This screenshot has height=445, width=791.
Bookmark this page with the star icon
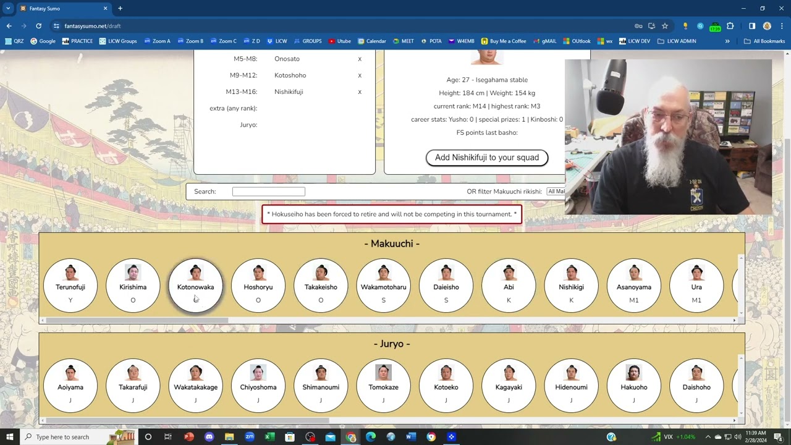[x=665, y=26]
